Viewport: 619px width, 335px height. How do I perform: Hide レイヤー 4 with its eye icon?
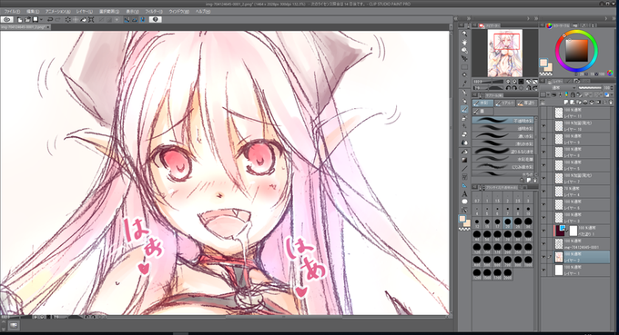coord(543,192)
